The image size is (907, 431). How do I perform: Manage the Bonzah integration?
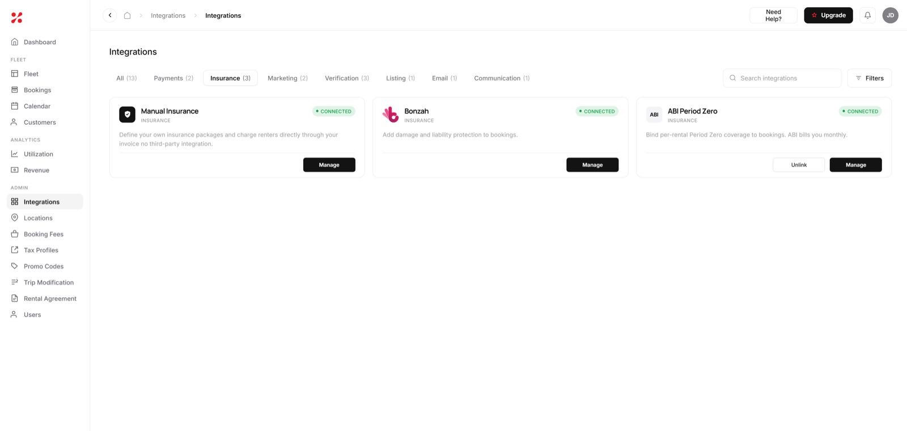pyautogui.click(x=592, y=165)
